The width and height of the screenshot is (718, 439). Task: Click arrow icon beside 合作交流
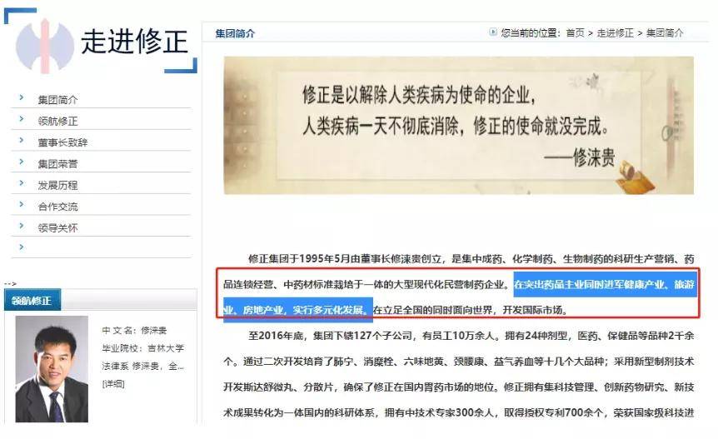click(22, 204)
